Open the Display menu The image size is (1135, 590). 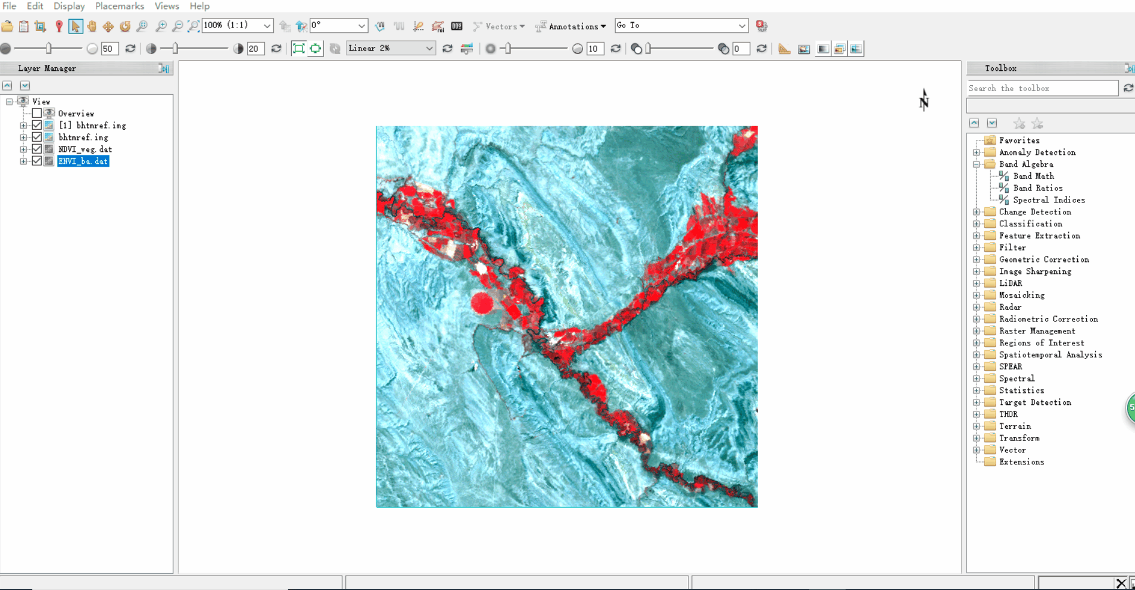point(69,6)
